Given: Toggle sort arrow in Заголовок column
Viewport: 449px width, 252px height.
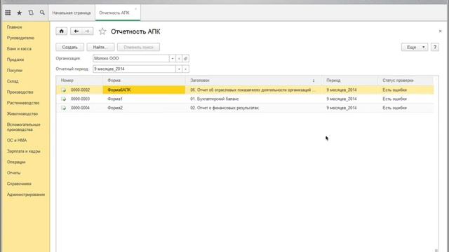Looking at the screenshot, I should 314,80.
